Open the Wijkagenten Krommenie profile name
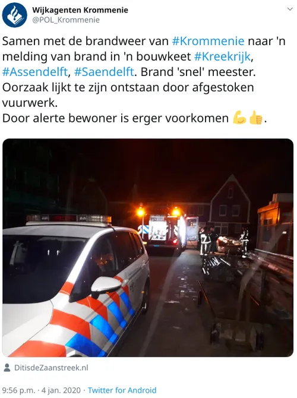Image resolution: width=297 pixels, height=398 pixels. (x=80, y=10)
